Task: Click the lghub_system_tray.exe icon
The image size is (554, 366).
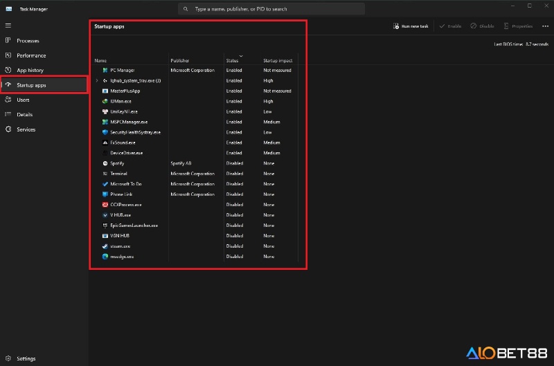Action: (105, 80)
